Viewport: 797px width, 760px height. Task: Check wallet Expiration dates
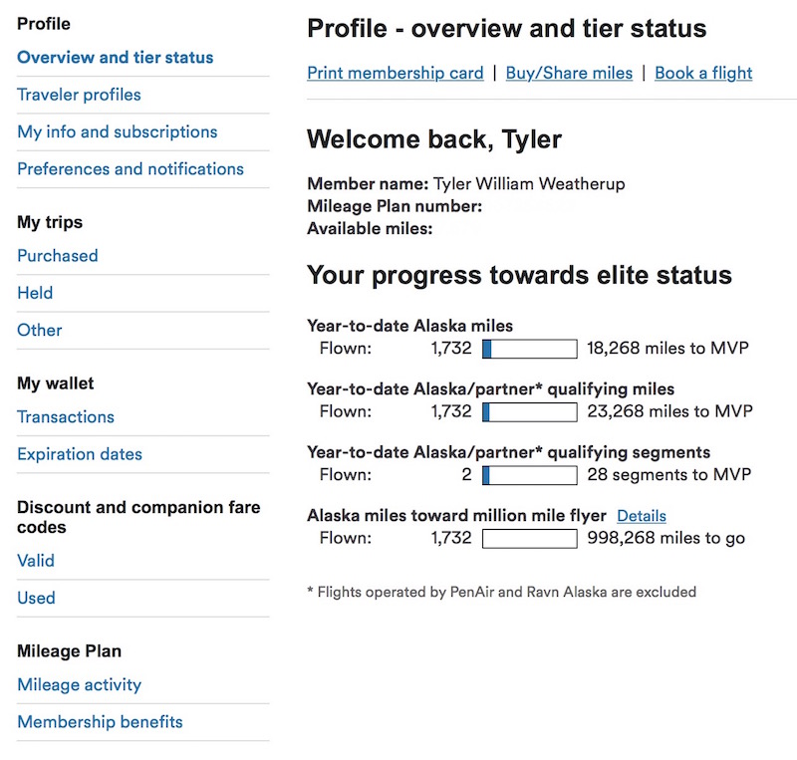(80, 454)
